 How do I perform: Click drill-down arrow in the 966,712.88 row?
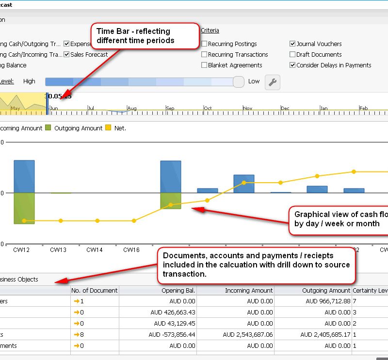pyautogui.click(x=77, y=301)
